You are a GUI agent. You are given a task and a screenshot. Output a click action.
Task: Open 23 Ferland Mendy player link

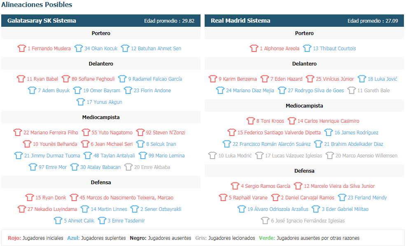click(x=367, y=197)
